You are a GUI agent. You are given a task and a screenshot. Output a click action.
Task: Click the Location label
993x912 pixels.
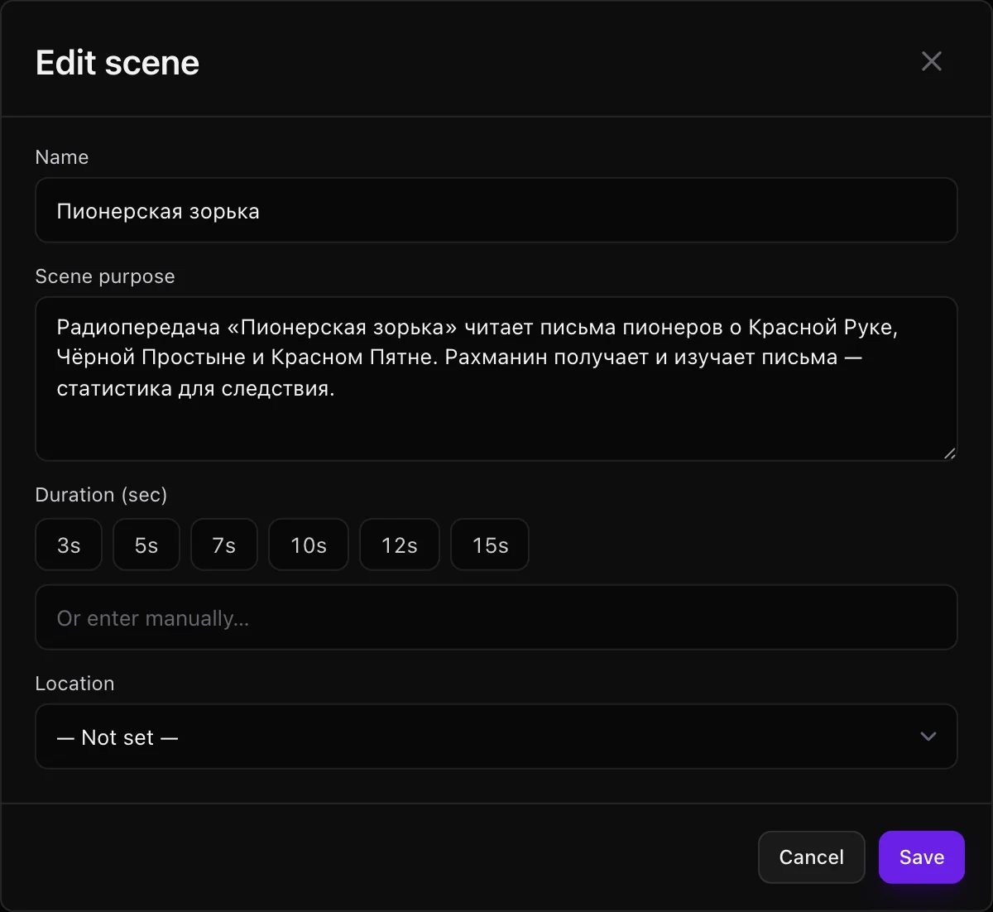click(74, 684)
